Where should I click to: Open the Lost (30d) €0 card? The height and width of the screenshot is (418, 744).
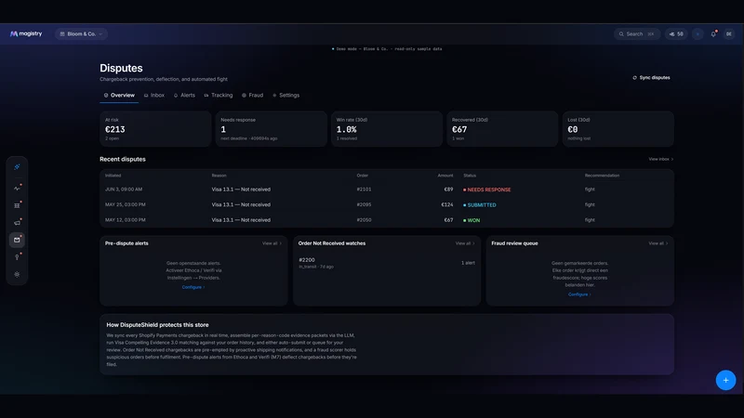tap(618, 129)
